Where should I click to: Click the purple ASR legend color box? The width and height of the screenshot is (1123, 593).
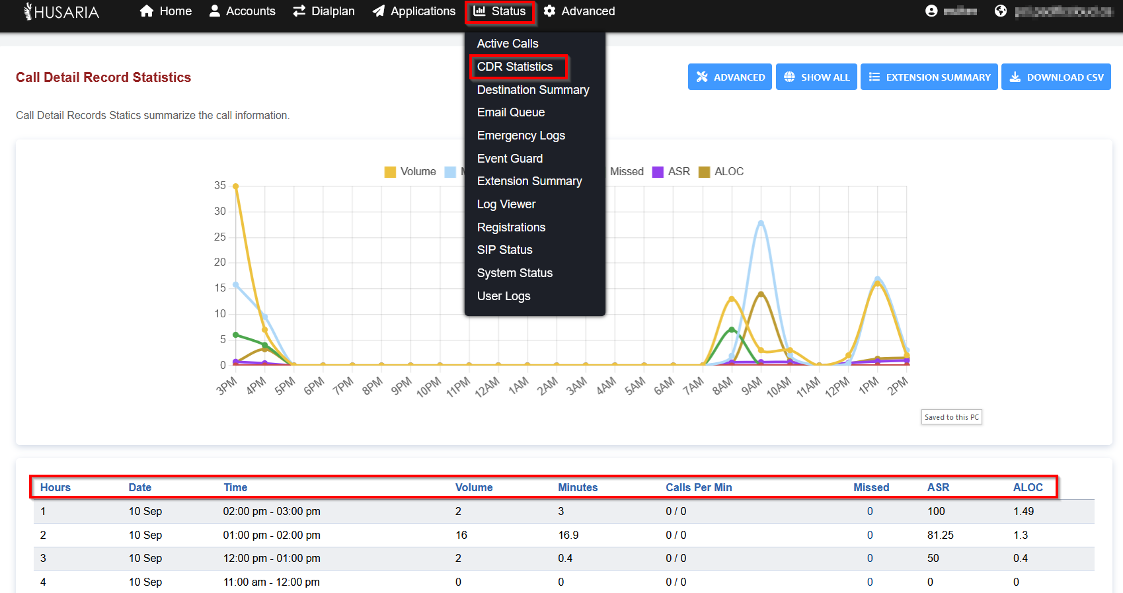(658, 172)
